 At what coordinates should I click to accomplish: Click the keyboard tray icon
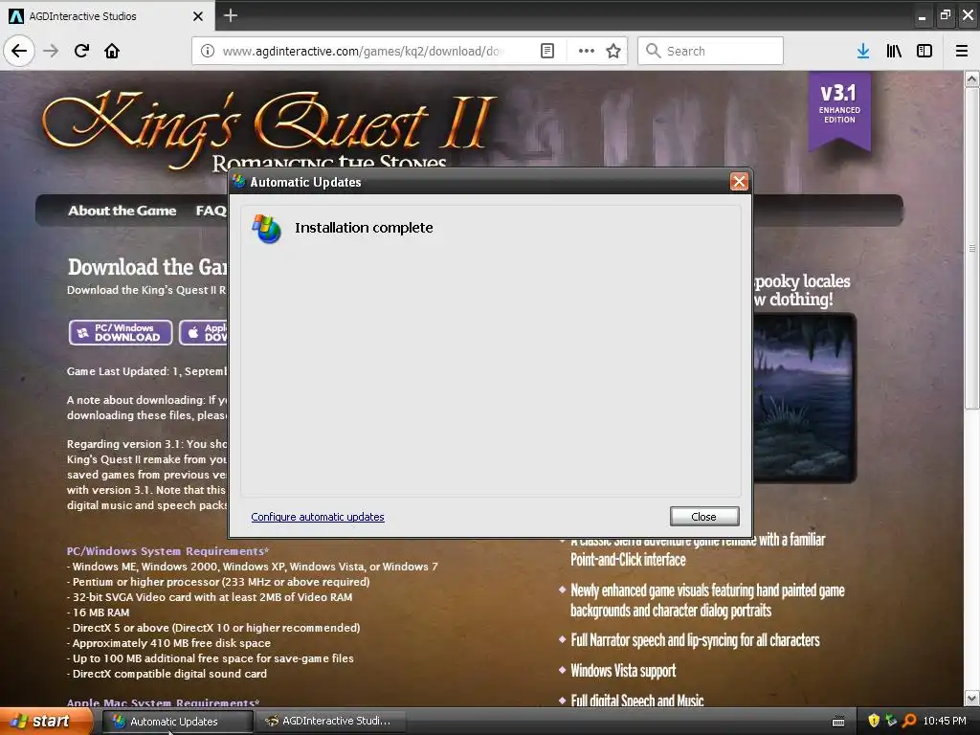pyautogui.click(x=838, y=722)
